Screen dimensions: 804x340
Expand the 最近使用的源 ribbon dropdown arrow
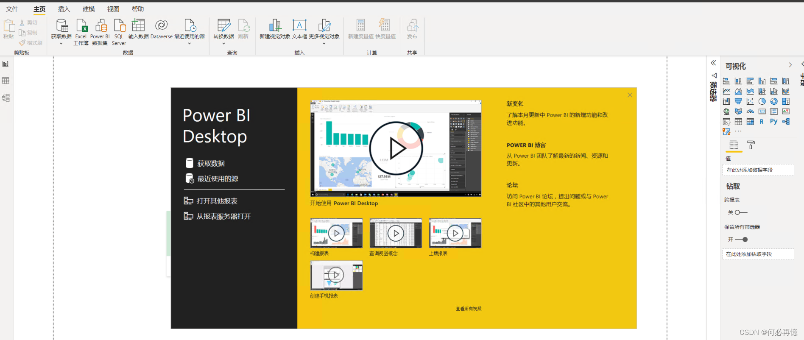[x=189, y=43]
